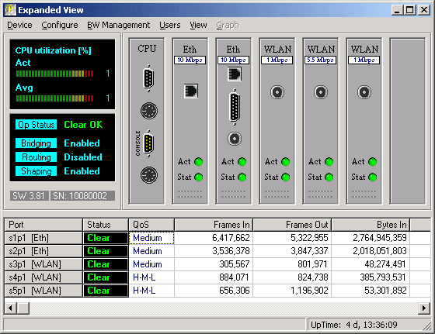Open the BW Management menu
The height and width of the screenshot is (334, 435).
118,25
